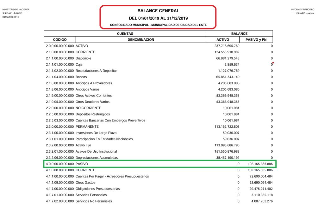Image resolution: width=324 pixels, height=205 pixels.
Task: Click the small red dot marker
Action: tap(273, 63)
